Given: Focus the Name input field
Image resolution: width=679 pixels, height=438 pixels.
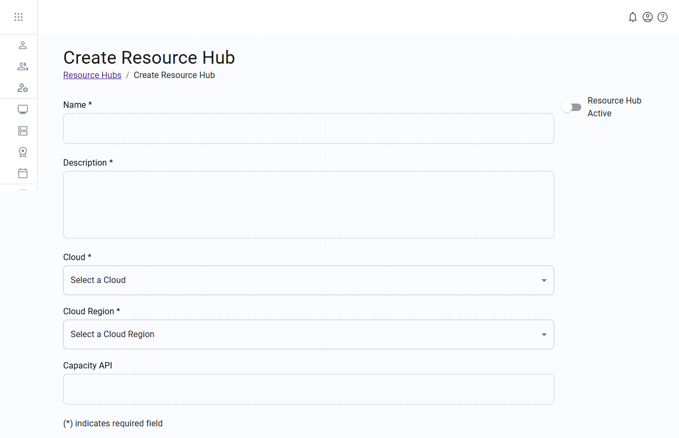Looking at the screenshot, I should point(308,128).
